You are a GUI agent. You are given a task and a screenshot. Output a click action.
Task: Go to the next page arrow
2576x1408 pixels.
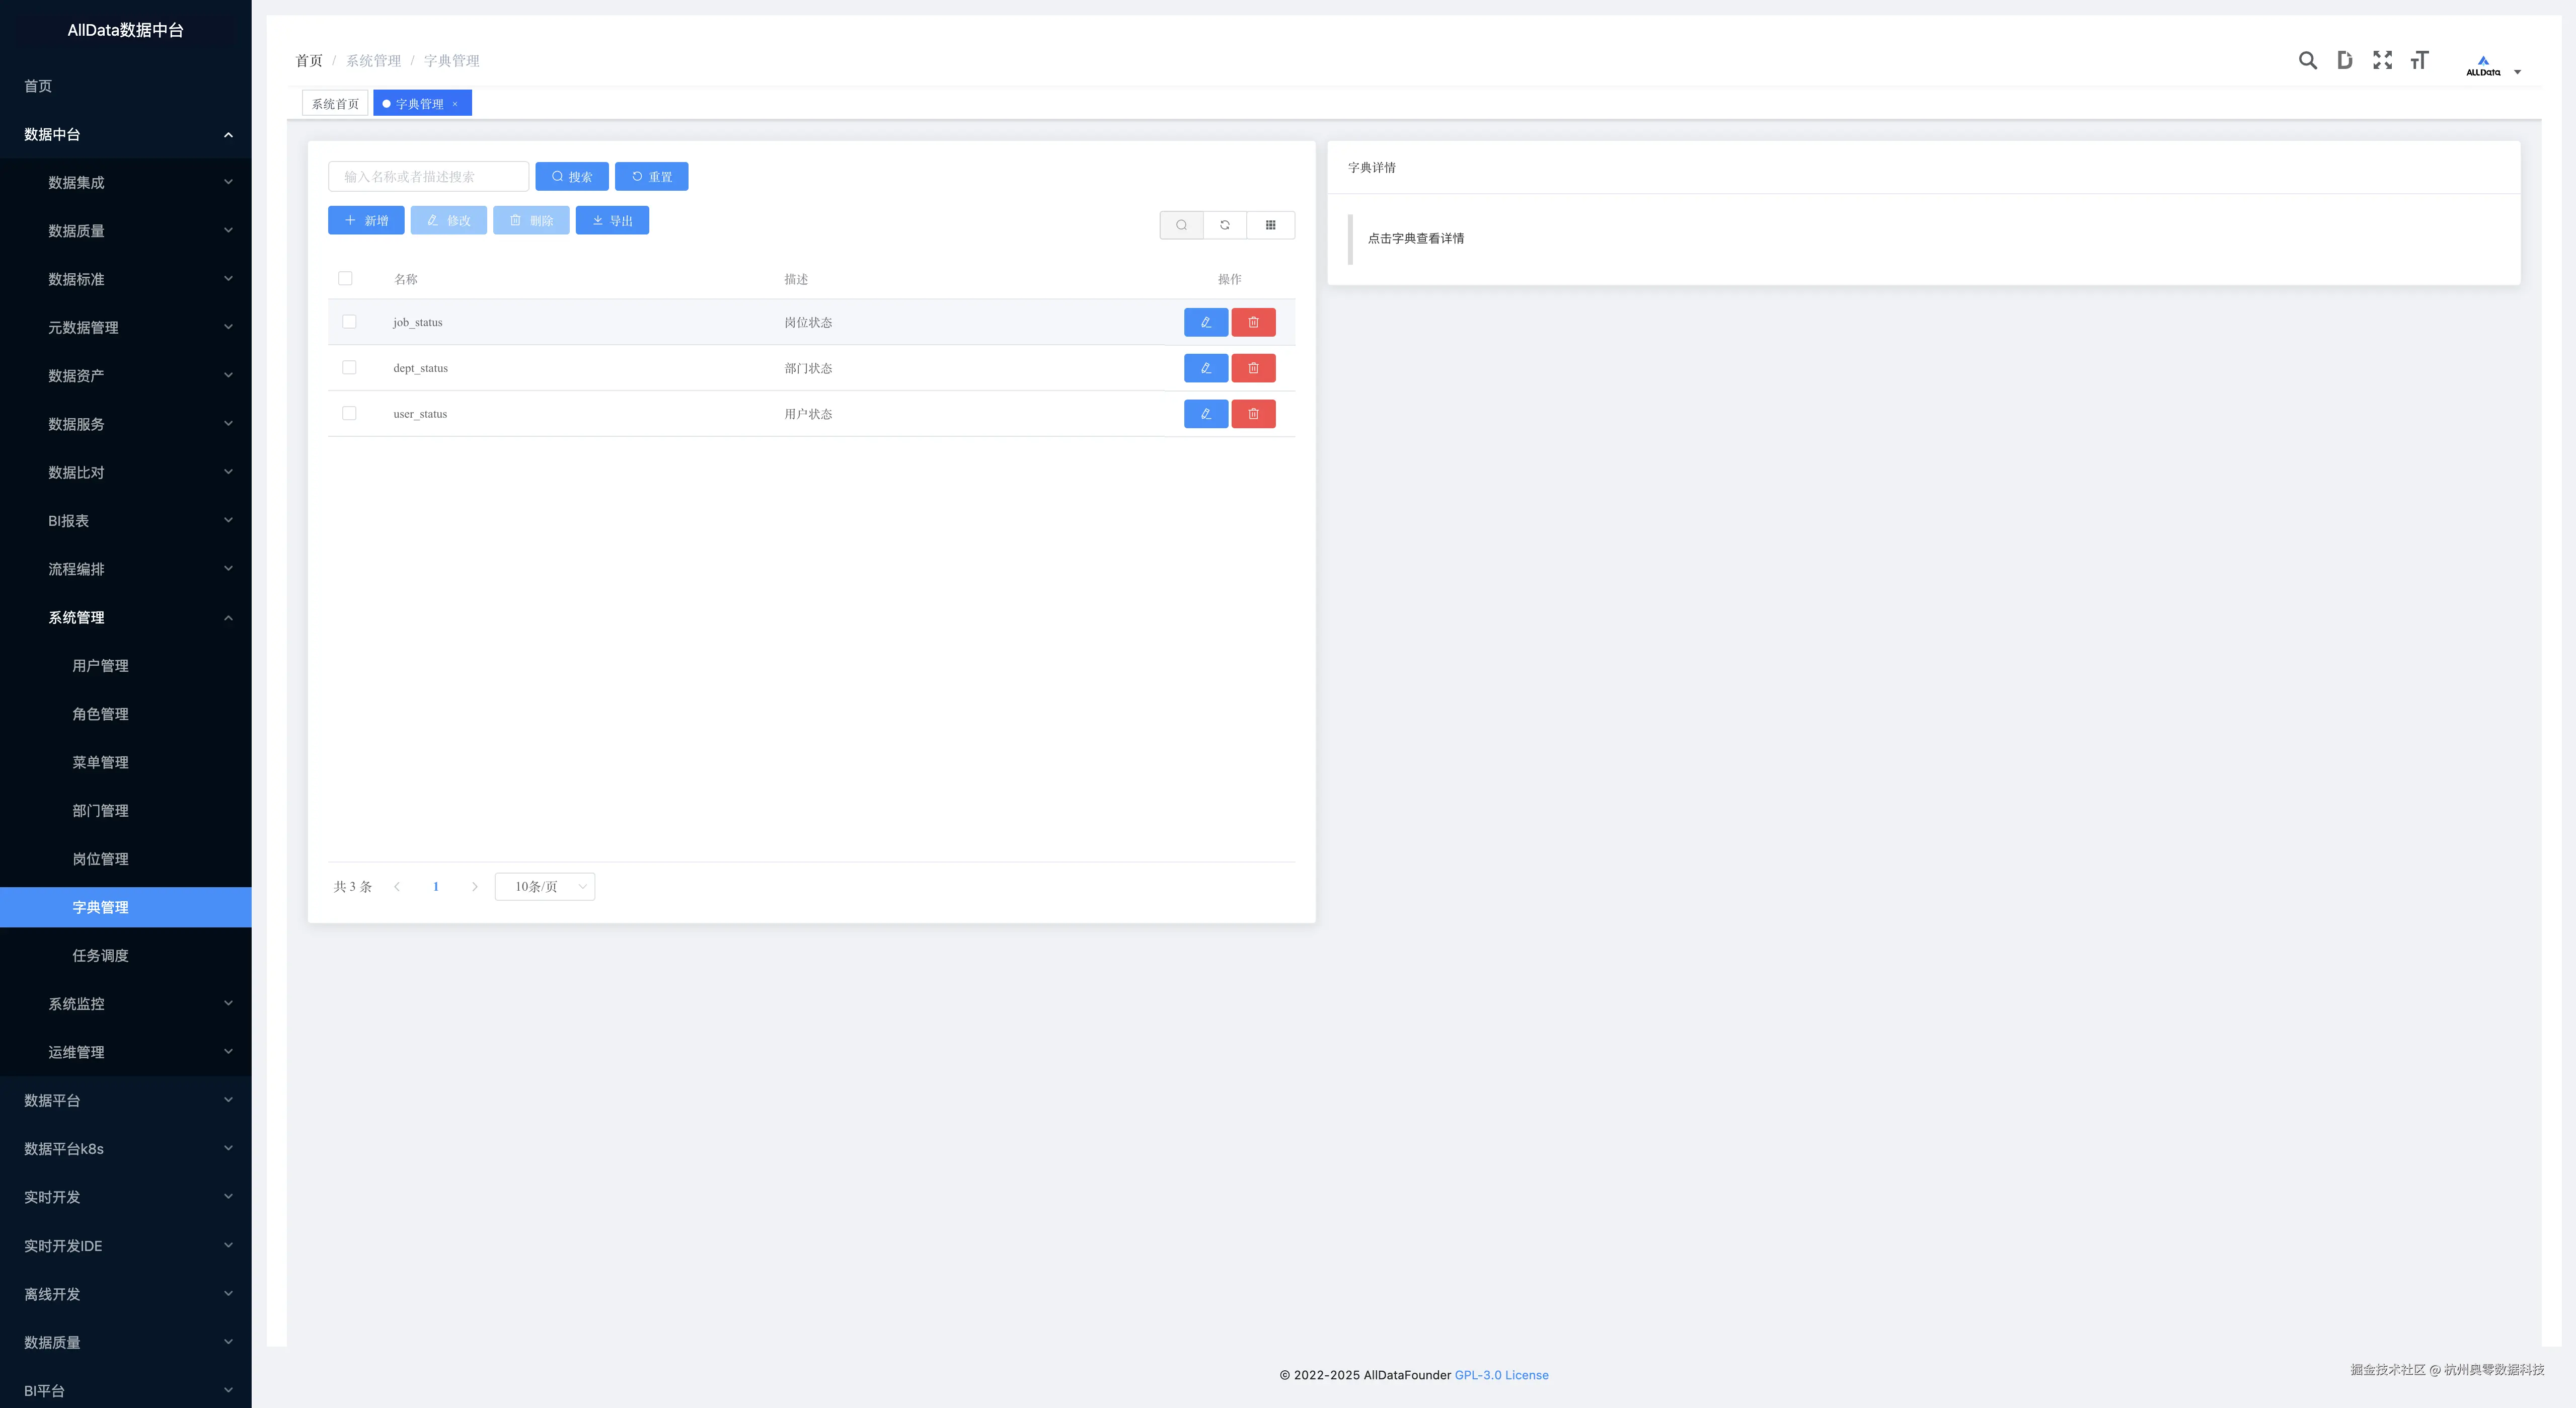coord(474,887)
